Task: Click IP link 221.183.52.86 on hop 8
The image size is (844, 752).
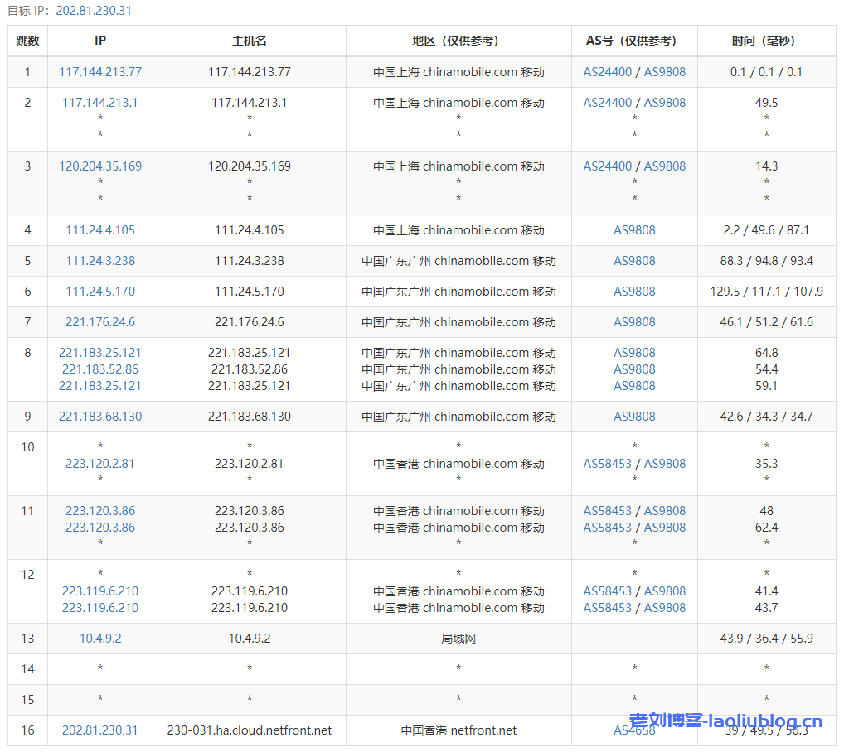Action: [99, 369]
